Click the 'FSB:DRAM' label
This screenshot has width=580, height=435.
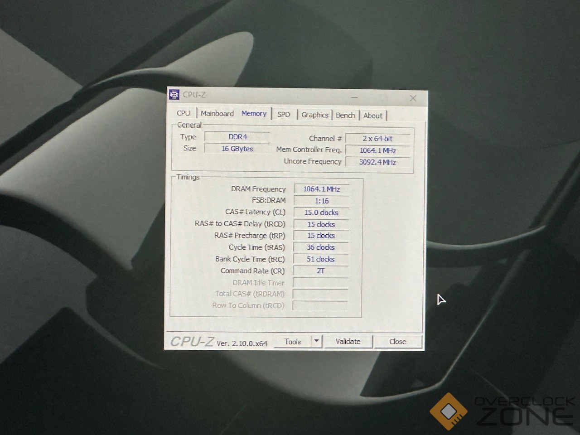coord(269,200)
